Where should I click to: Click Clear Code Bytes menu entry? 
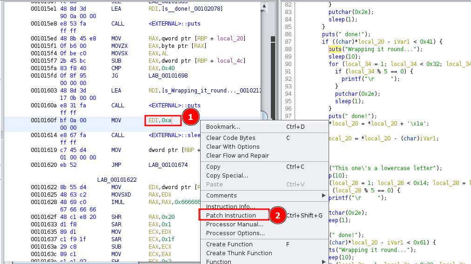(230, 138)
